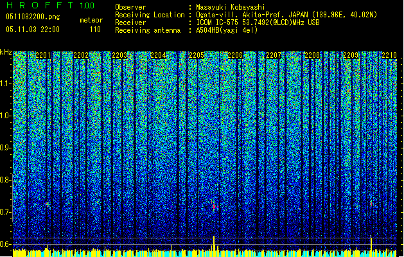Click the 1.1 kHz axis tick label
Screen dimensions: 404x257
click(6, 84)
